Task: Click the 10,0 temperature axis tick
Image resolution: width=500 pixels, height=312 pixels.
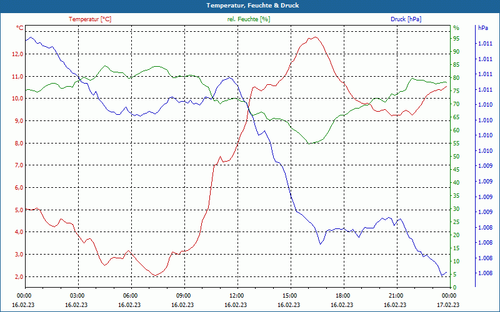Action: [x=17, y=99]
